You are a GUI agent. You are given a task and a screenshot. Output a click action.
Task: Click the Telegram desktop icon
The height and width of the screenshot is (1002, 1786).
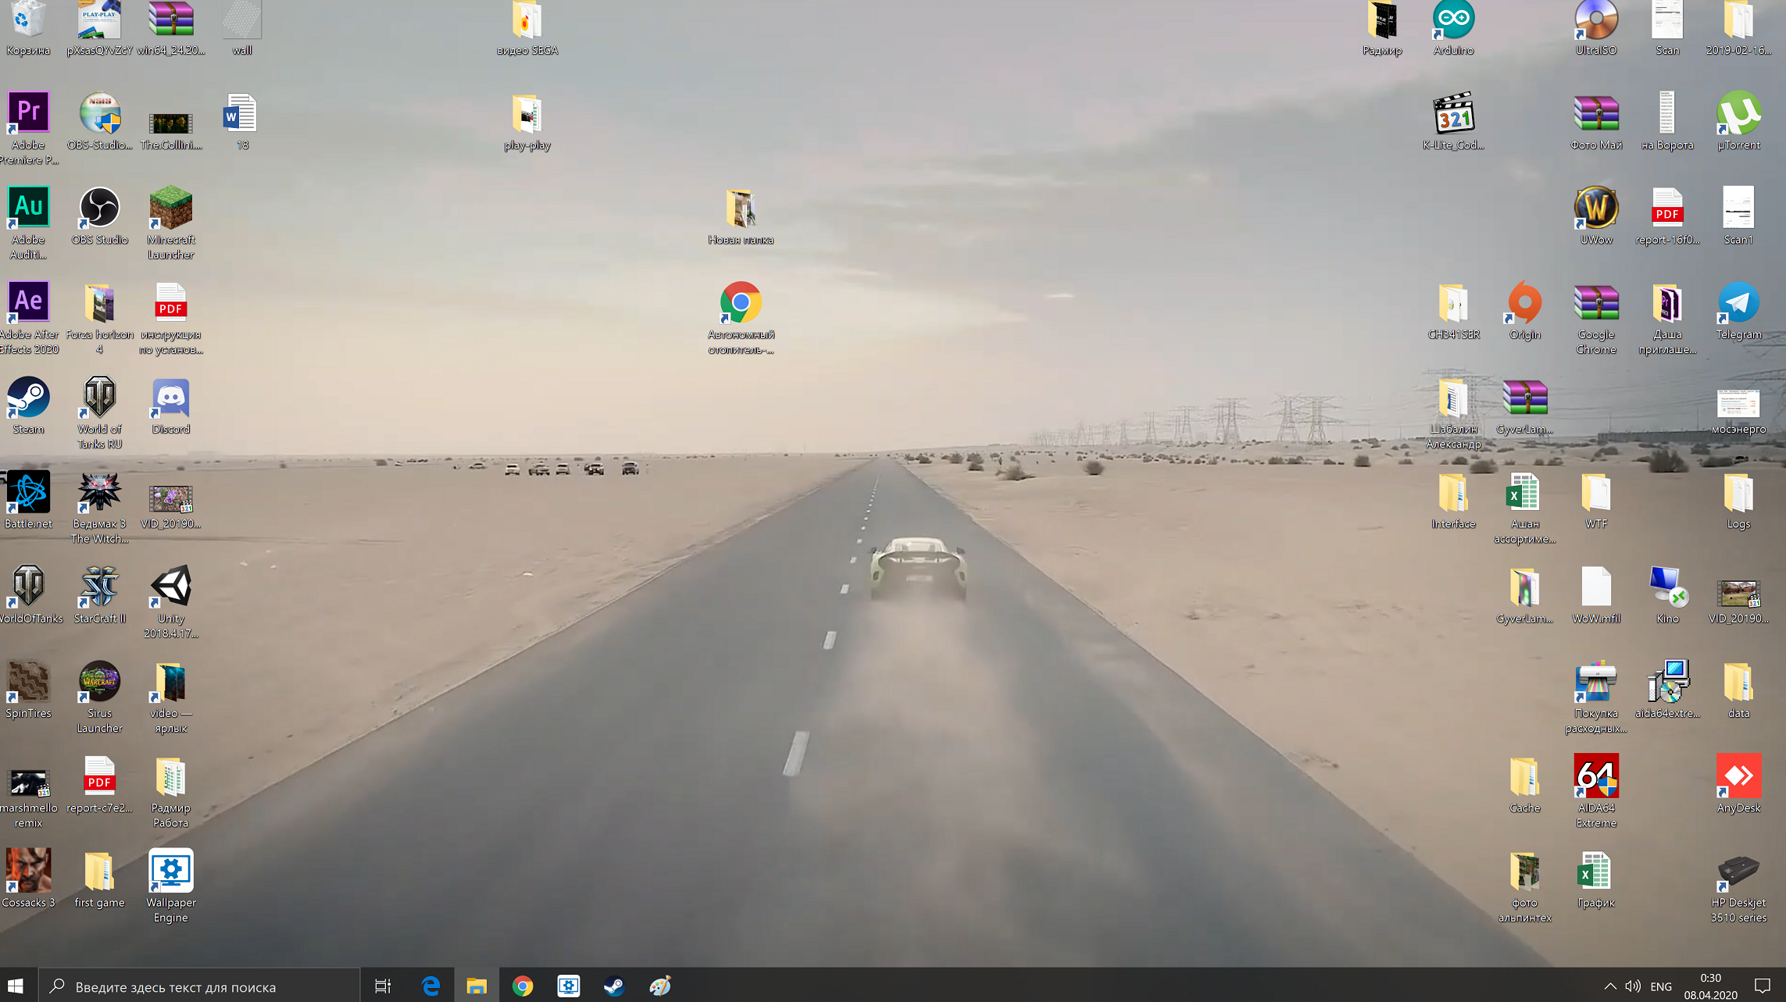pos(1738,304)
